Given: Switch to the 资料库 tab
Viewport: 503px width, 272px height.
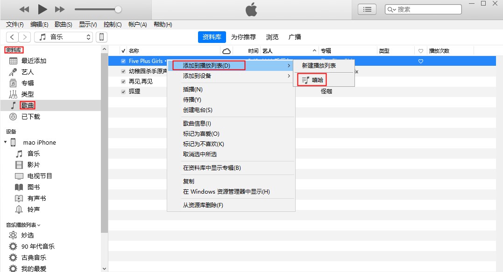Looking at the screenshot, I should 212,37.
